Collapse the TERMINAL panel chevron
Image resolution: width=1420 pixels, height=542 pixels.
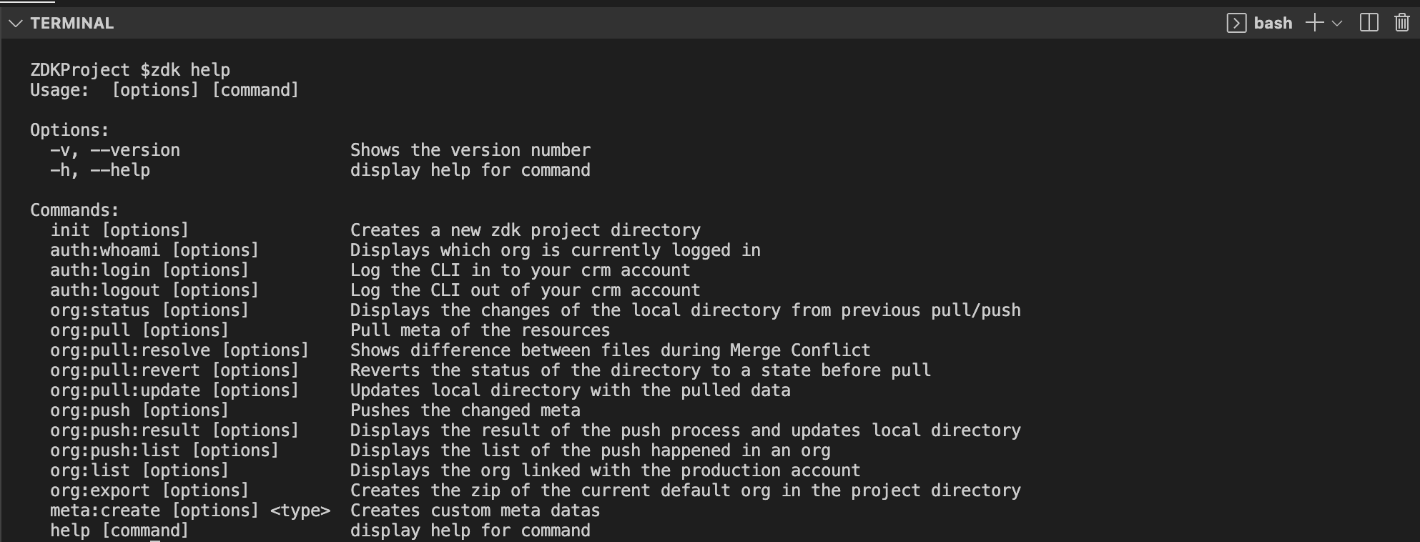point(14,24)
